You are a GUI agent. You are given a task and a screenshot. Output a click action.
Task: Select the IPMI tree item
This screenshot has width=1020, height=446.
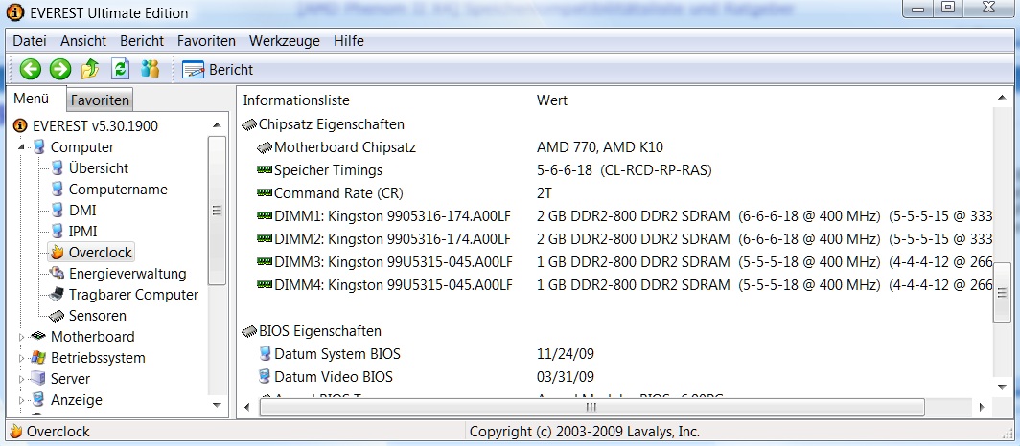tap(82, 231)
